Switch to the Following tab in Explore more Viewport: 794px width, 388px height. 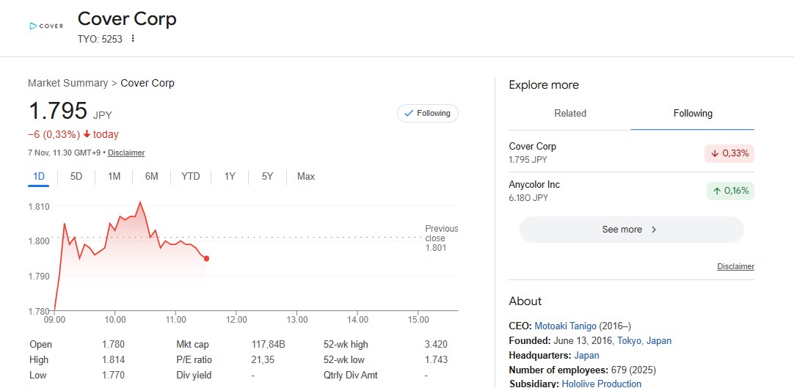point(693,113)
